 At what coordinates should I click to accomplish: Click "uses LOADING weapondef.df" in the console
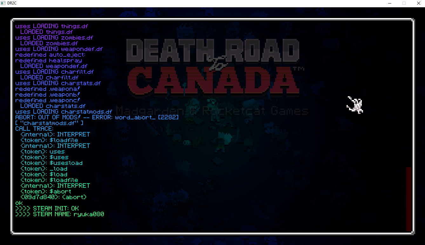(x=59, y=49)
